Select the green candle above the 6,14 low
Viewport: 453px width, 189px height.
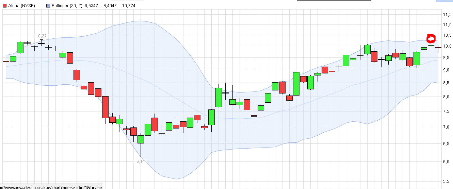[x=141, y=139]
